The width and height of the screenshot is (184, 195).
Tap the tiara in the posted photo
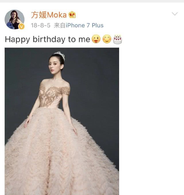point(60,55)
